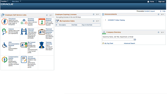This screenshot has height=94, width=167.
Task: Open the Interview Calendar icon
Action: (x=24, y=32)
